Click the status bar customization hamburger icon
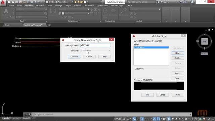 pyautogui.click(x=213, y=119)
